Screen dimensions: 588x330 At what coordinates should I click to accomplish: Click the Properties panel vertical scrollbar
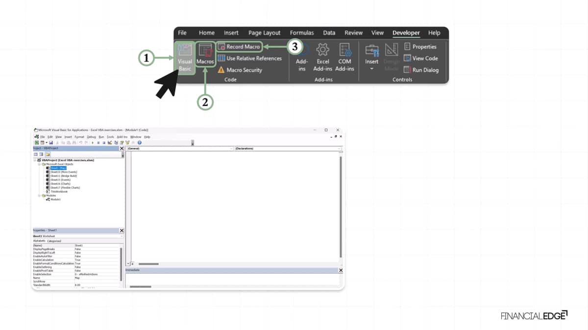[122, 264]
